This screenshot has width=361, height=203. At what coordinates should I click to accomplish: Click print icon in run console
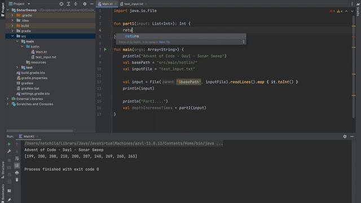(17, 173)
